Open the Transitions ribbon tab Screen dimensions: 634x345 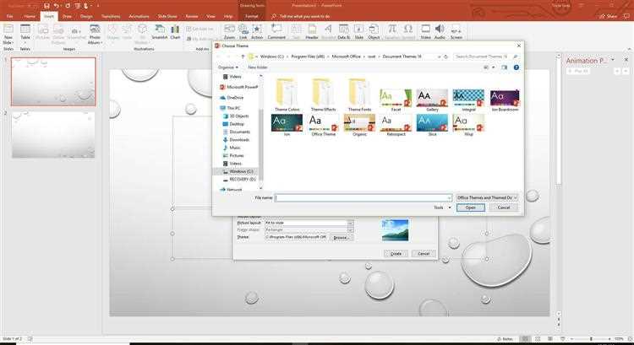pos(112,15)
